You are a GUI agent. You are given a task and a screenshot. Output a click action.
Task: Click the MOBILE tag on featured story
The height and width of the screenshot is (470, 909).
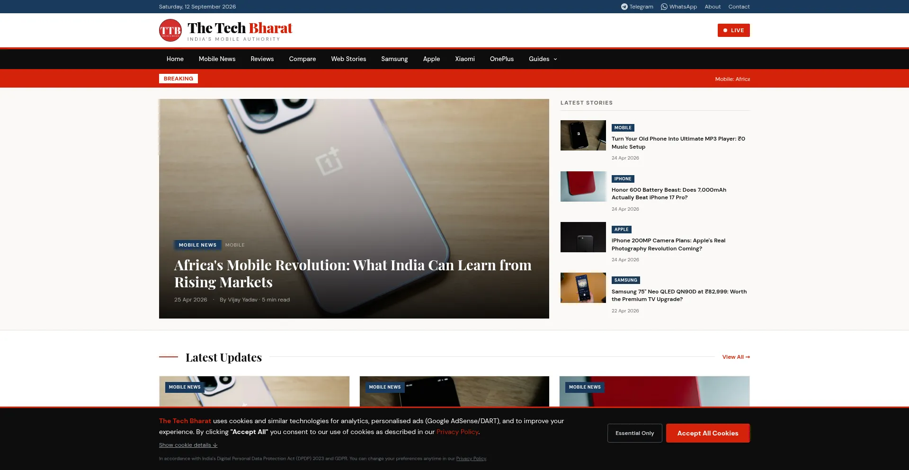[x=235, y=245]
